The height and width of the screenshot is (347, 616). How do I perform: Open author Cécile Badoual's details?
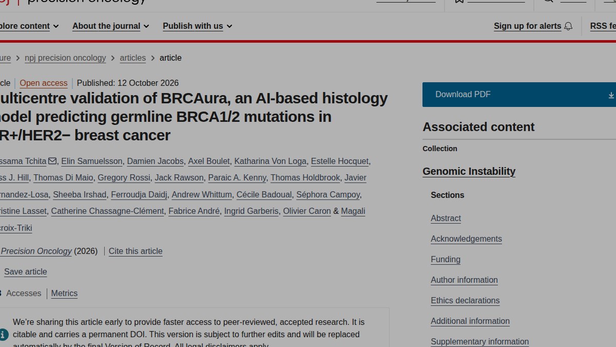coord(264,194)
